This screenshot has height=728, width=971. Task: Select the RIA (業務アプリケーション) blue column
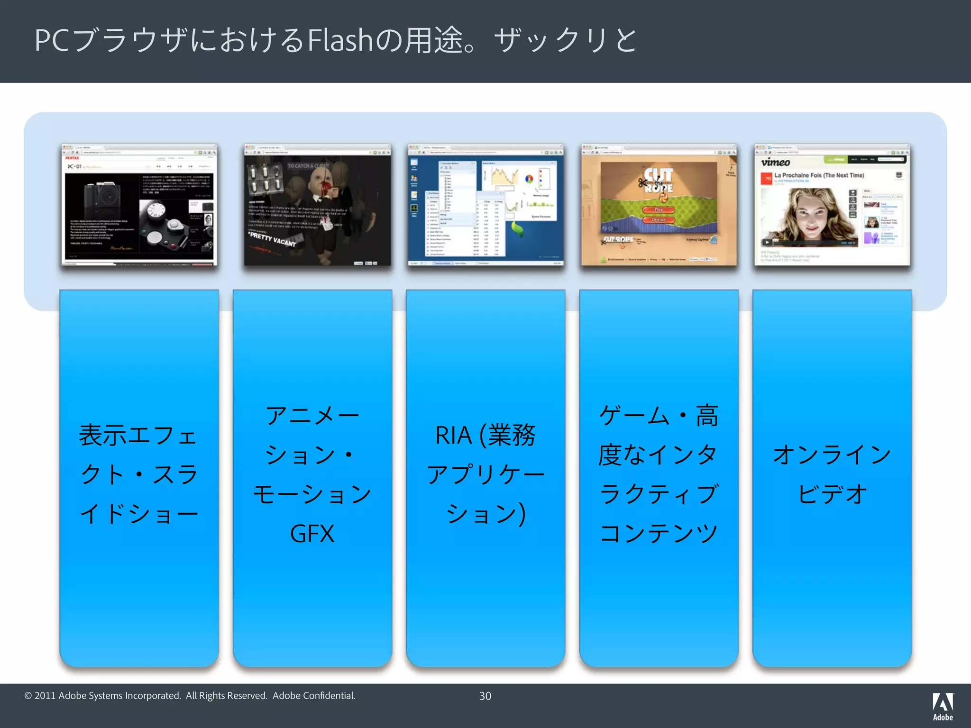click(485, 478)
